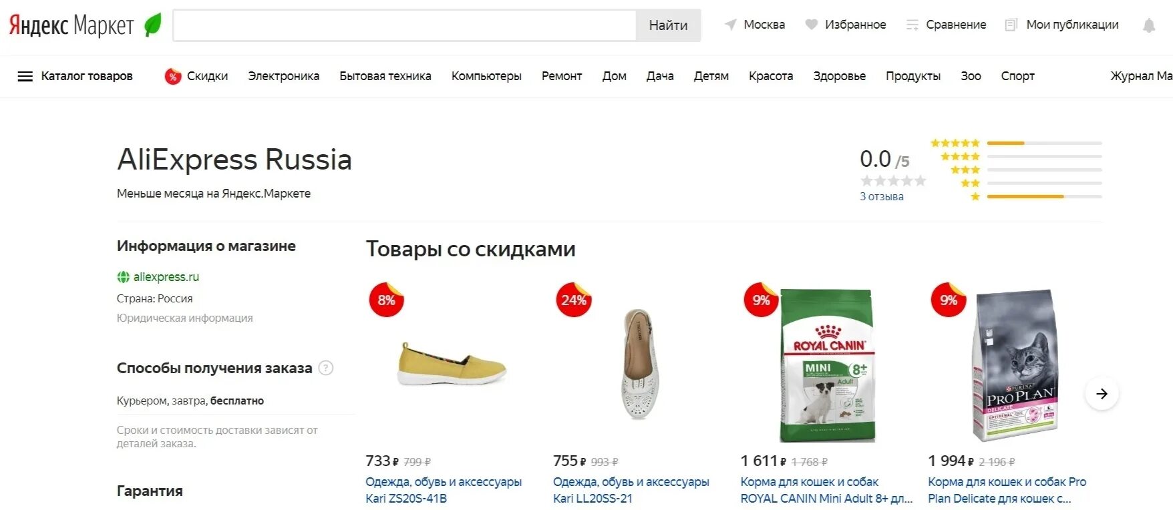1173x510 pixels.
Task: Focus the search input field
Action: pos(405,25)
